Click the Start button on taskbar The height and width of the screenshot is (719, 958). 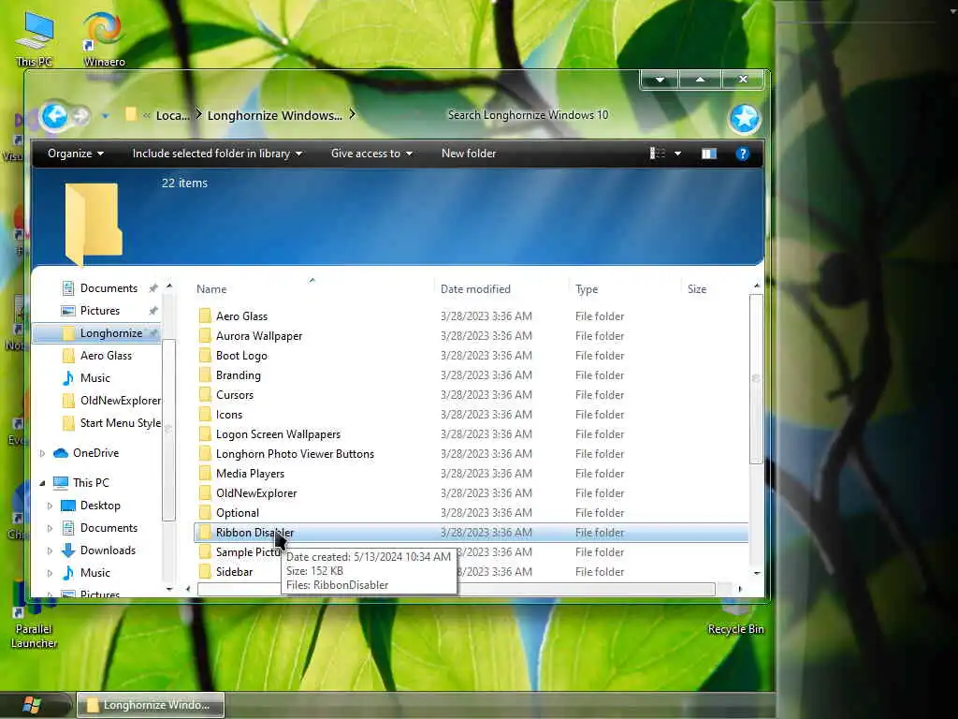point(31,705)
